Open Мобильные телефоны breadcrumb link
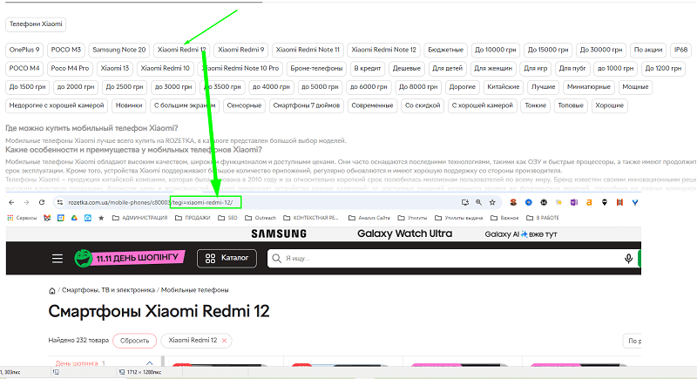 194,291
